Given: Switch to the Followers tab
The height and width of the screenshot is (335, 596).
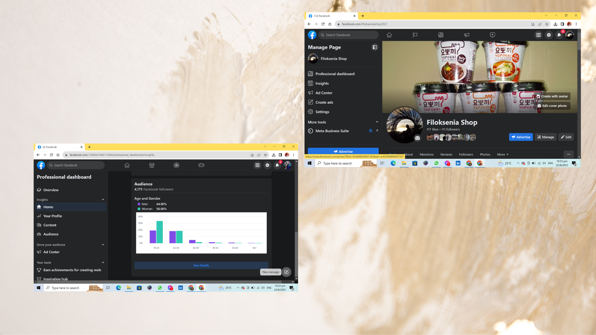Looking at the screenshot, I should (466, 154).
